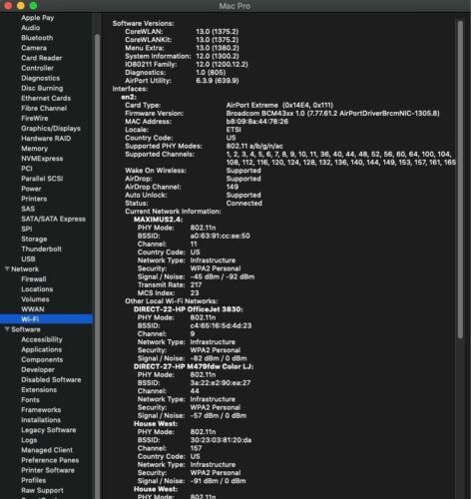The height and width of the screenshot is (499, 471).
Task: Collapse the Software disclosure triangle
Action: click(x=7, y=329)
